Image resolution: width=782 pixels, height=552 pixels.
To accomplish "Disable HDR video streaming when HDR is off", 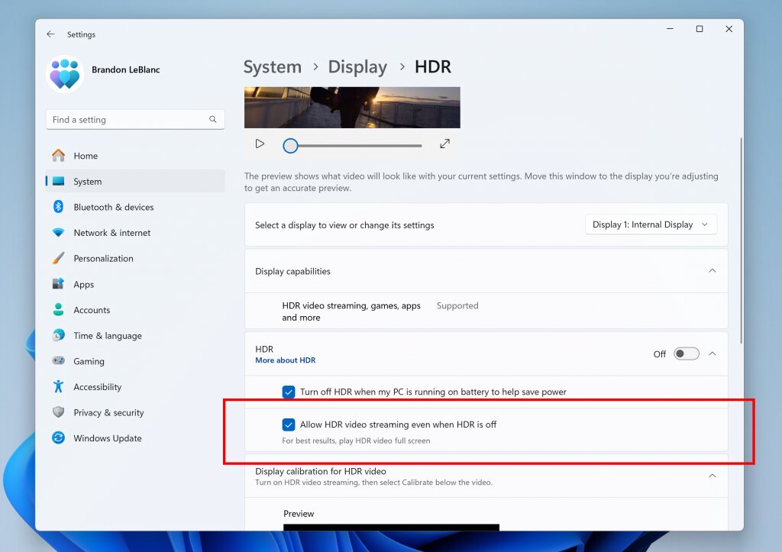I will pos(289,425).
